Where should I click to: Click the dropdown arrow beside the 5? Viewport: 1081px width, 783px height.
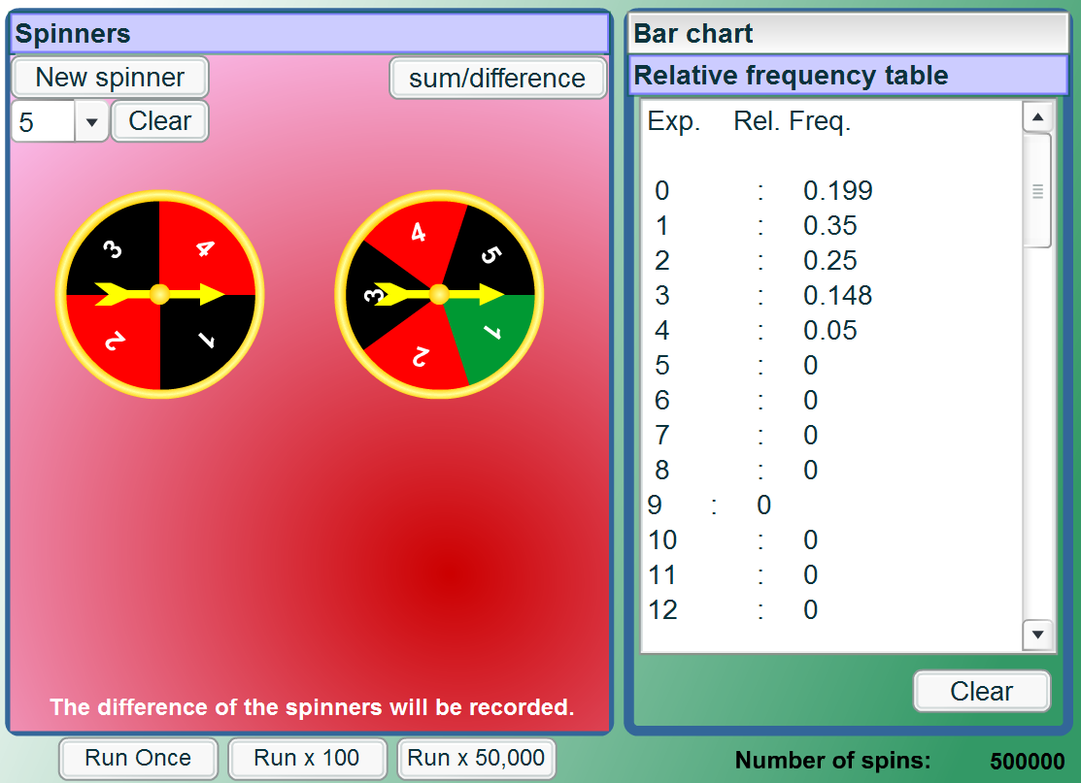91,120
